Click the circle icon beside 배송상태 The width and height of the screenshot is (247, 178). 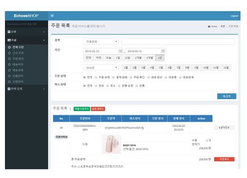(x=9, y=70)
